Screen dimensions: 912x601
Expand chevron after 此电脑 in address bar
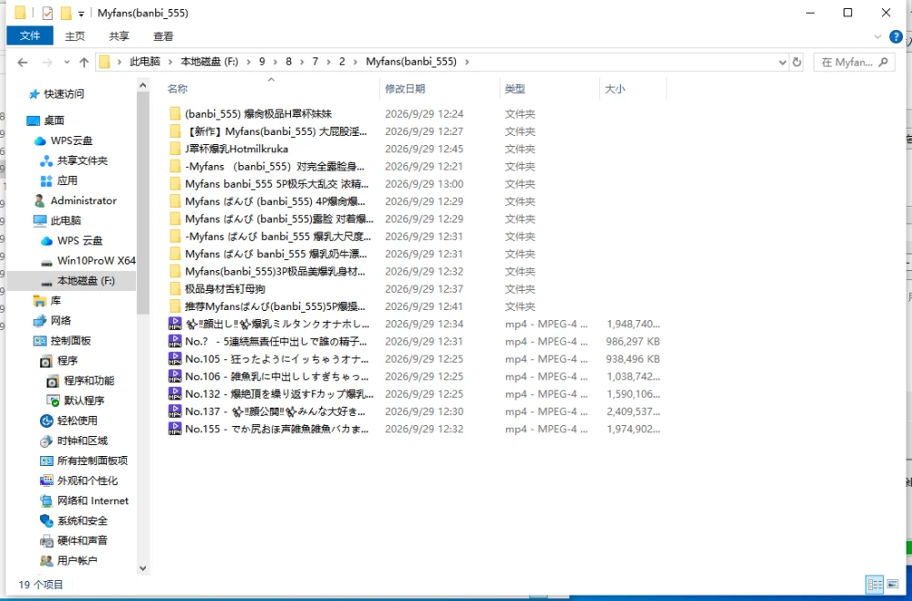coord(171,62)
